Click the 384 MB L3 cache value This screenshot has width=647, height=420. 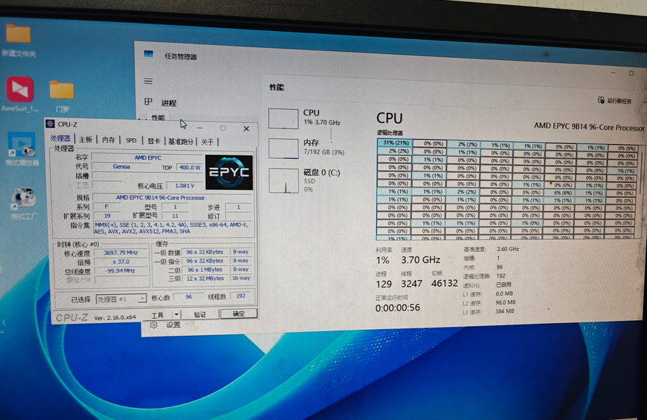coord(505,311)
